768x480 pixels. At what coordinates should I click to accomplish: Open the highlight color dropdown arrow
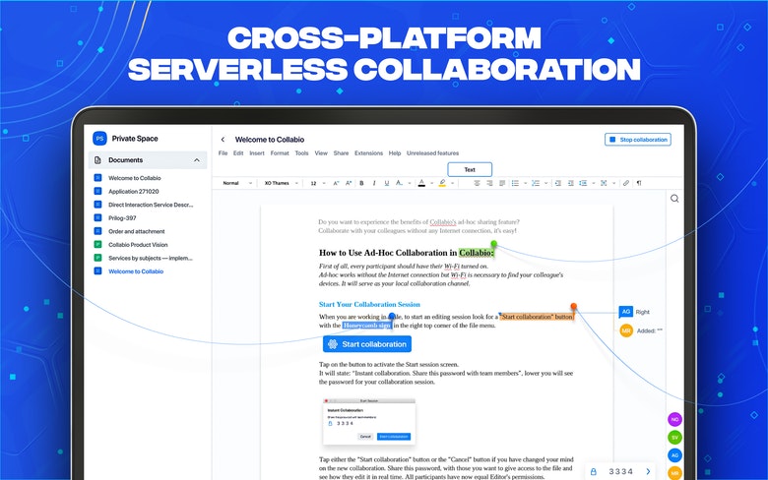(453, 183)
